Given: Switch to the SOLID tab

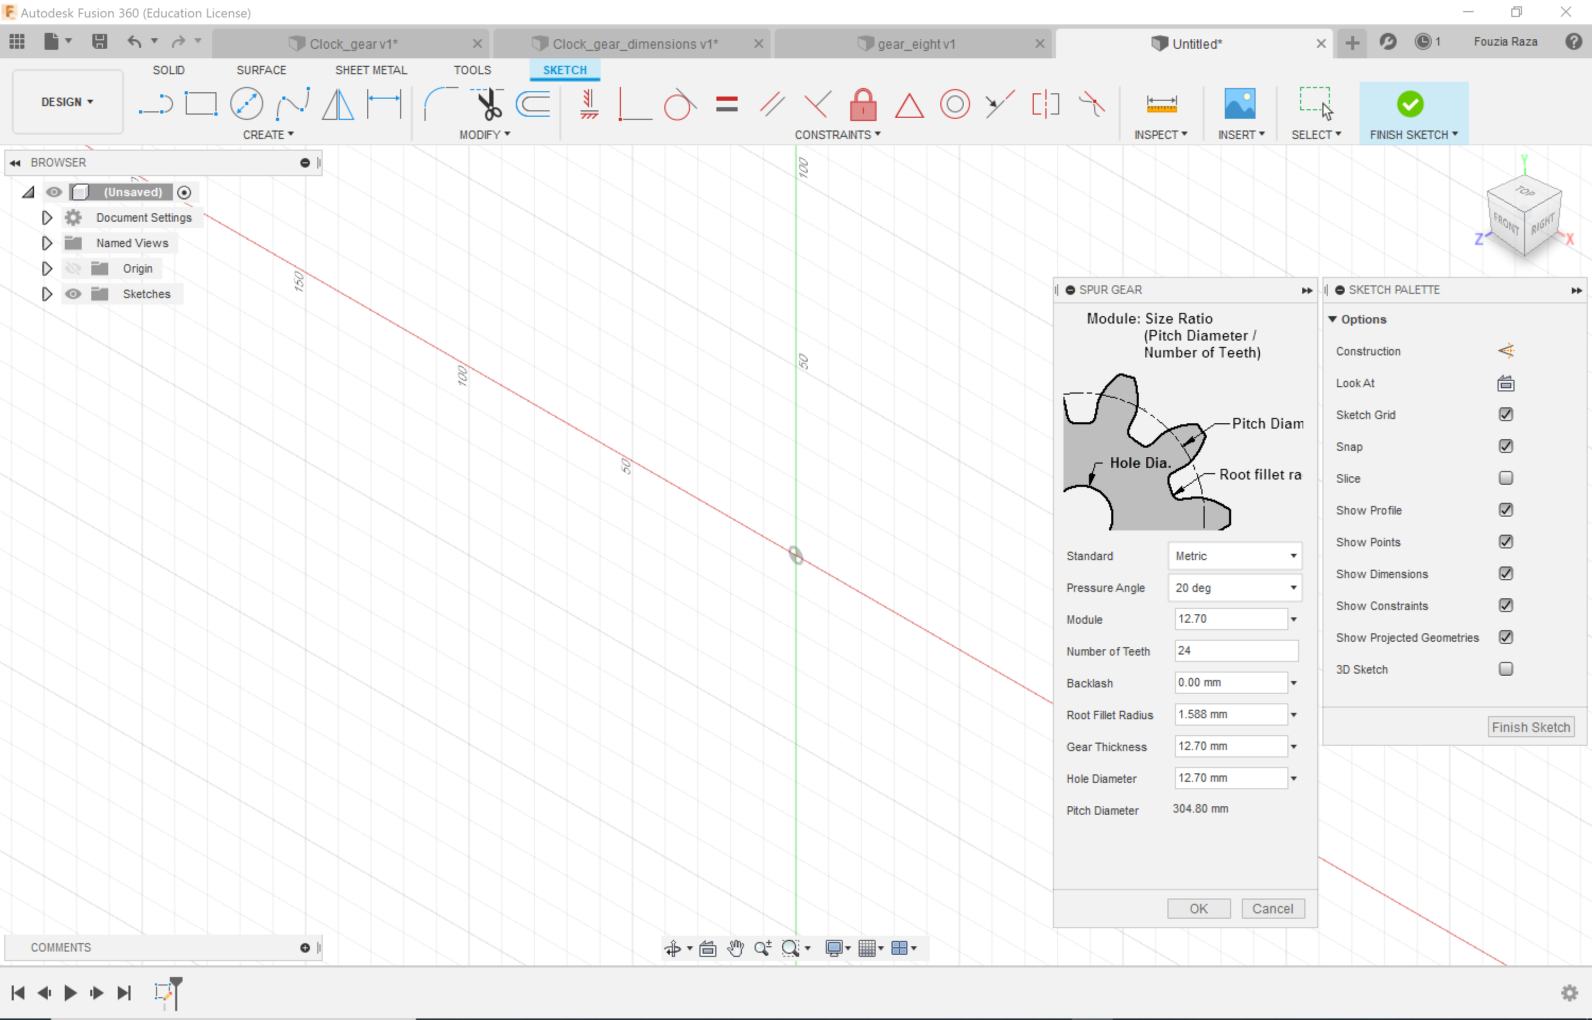Looking at the screenshot, I should [x=168, y=70].
